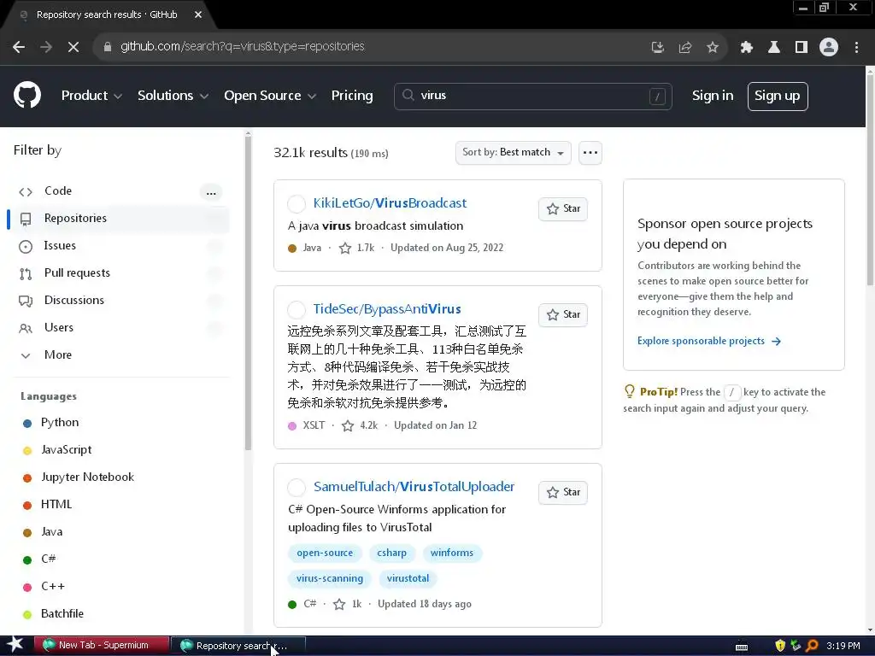Click the flask experiments icon in toolbar
The image size is (875, 656).
[x=774, y=48]
